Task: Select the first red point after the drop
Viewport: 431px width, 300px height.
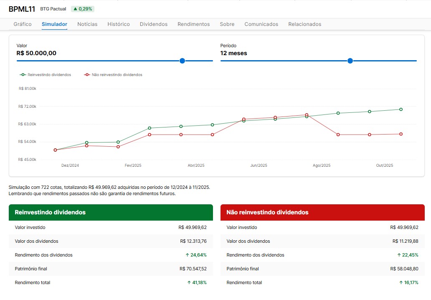Action: 338,135
